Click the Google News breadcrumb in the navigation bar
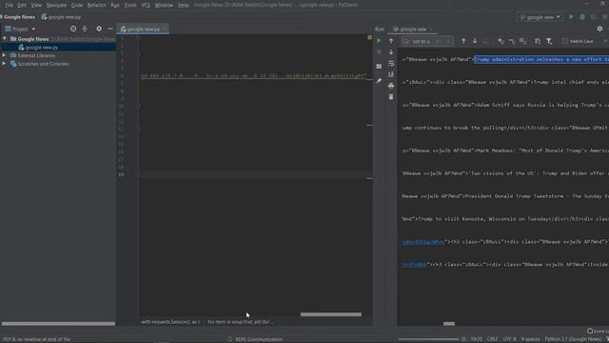The height and width of the screenshot is (343, 609). 19,17
